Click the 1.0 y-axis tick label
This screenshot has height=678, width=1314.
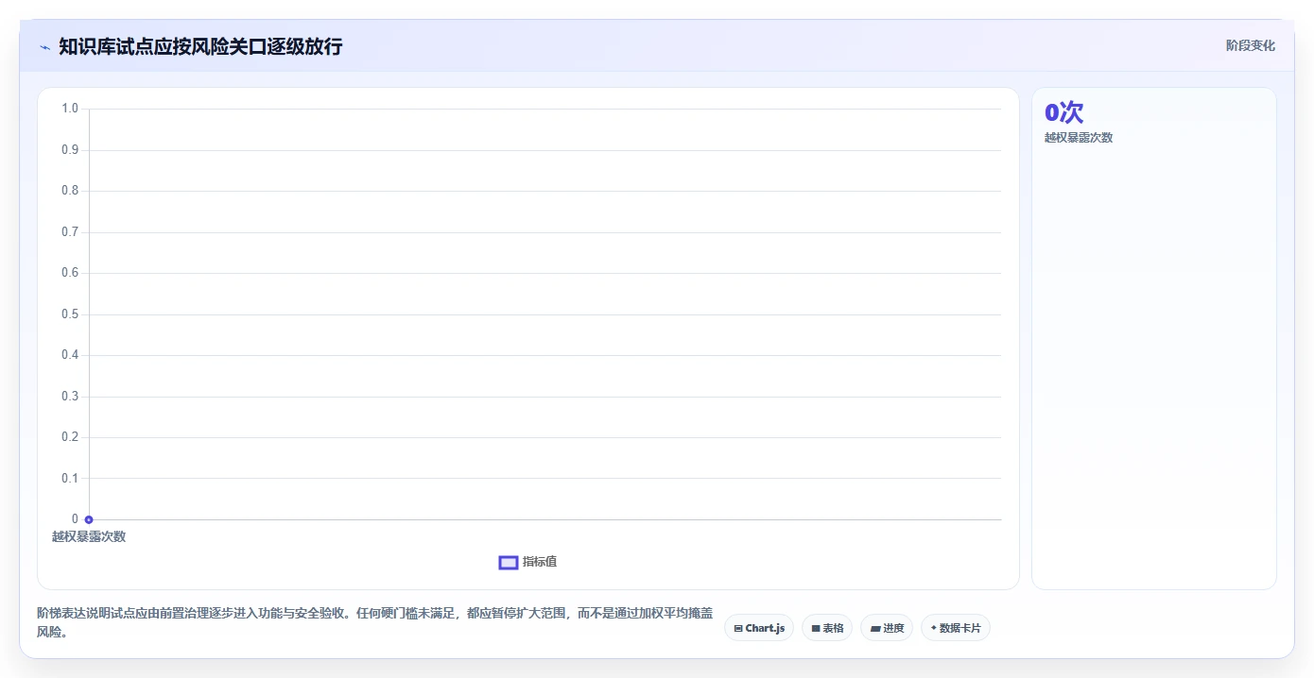tap(70, 109)
